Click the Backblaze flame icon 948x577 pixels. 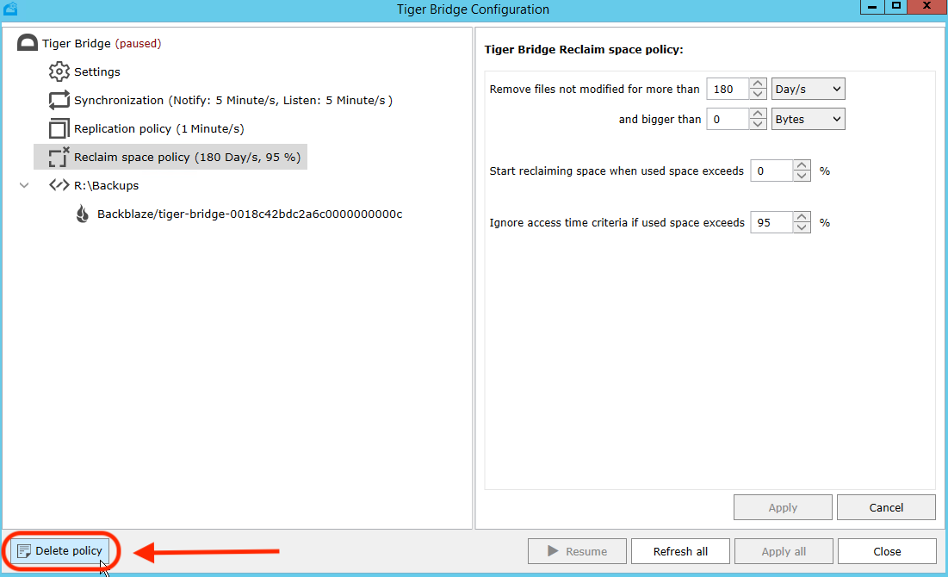point(82,214)
